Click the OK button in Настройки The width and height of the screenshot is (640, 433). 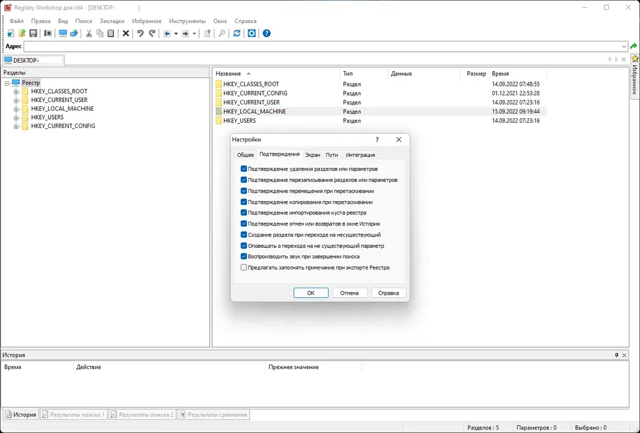point(311,293)
